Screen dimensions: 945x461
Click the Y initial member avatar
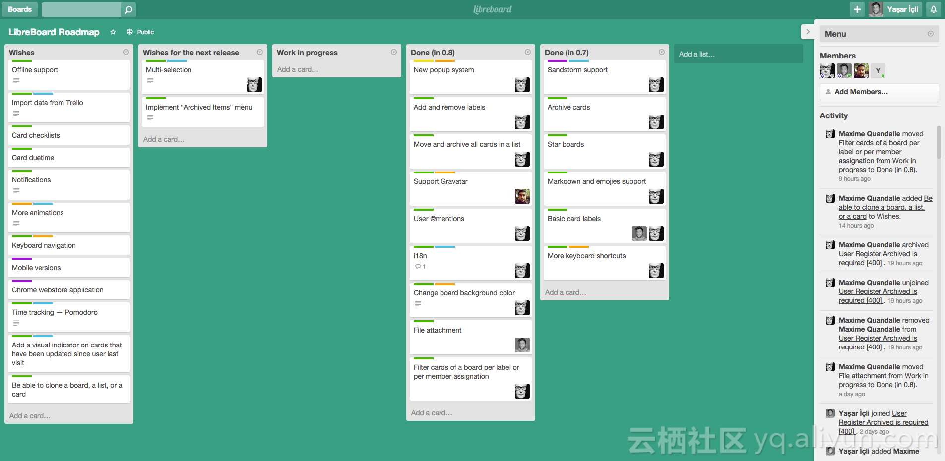coord(878,71)
